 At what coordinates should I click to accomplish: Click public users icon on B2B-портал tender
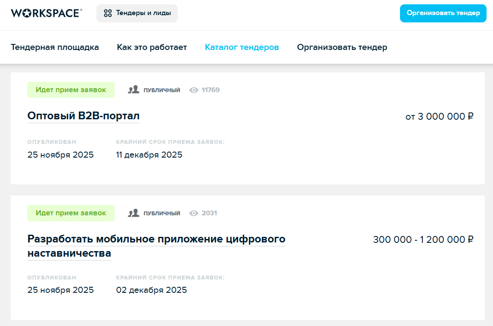click(133, 90)
